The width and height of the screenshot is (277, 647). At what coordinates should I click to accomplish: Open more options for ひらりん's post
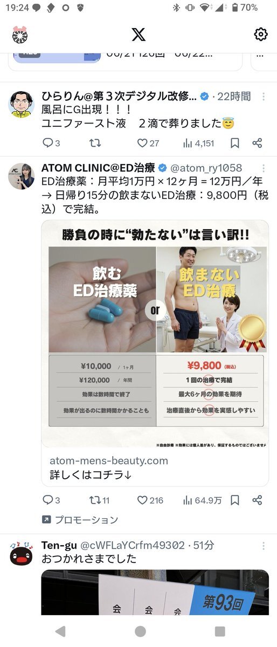pyautogui.click(x=263, y=97)
